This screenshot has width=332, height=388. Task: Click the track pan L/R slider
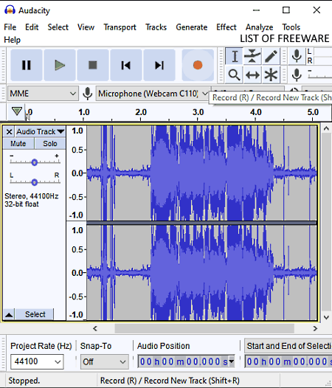(35, 182)
